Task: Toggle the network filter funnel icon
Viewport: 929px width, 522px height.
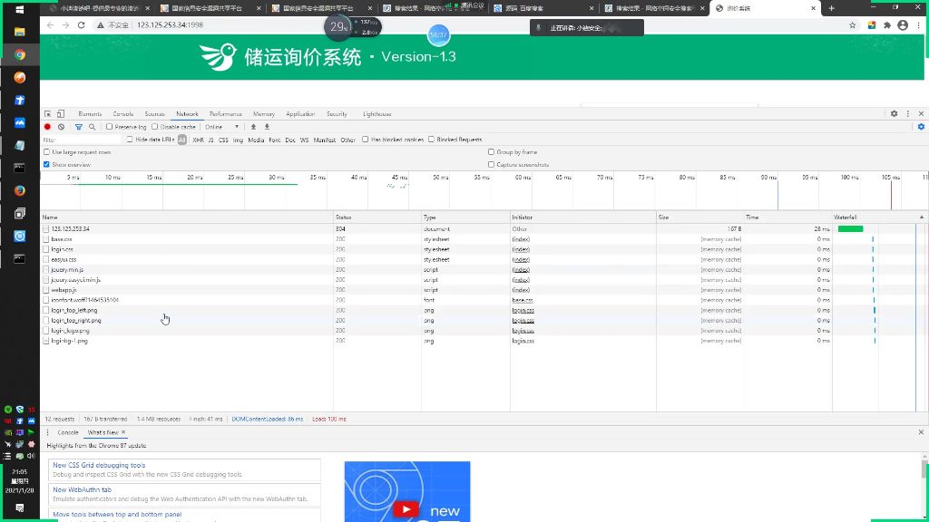Action: click(78, 127)
